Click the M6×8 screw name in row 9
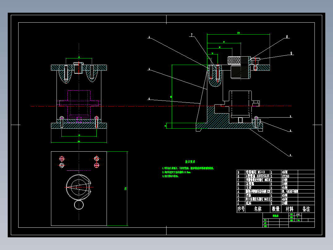 (255, 172)
